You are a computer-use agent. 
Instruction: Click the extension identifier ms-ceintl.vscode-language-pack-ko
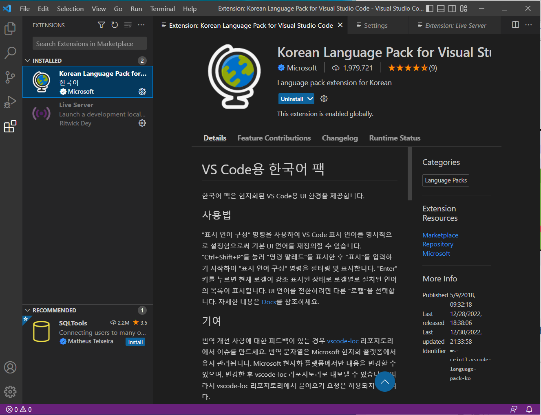(x=470, y=364)
